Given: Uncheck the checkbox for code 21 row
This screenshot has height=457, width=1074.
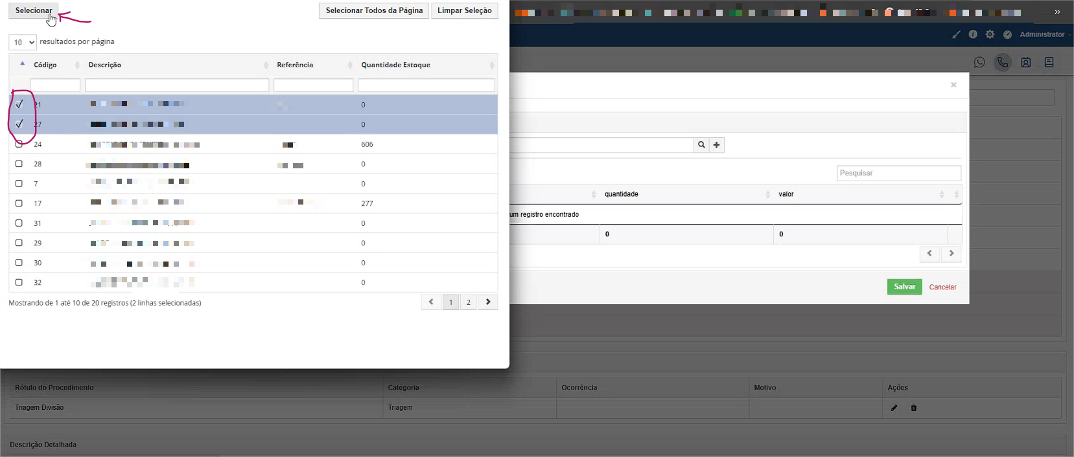Looking at the screenshot, I should (19, 104).
